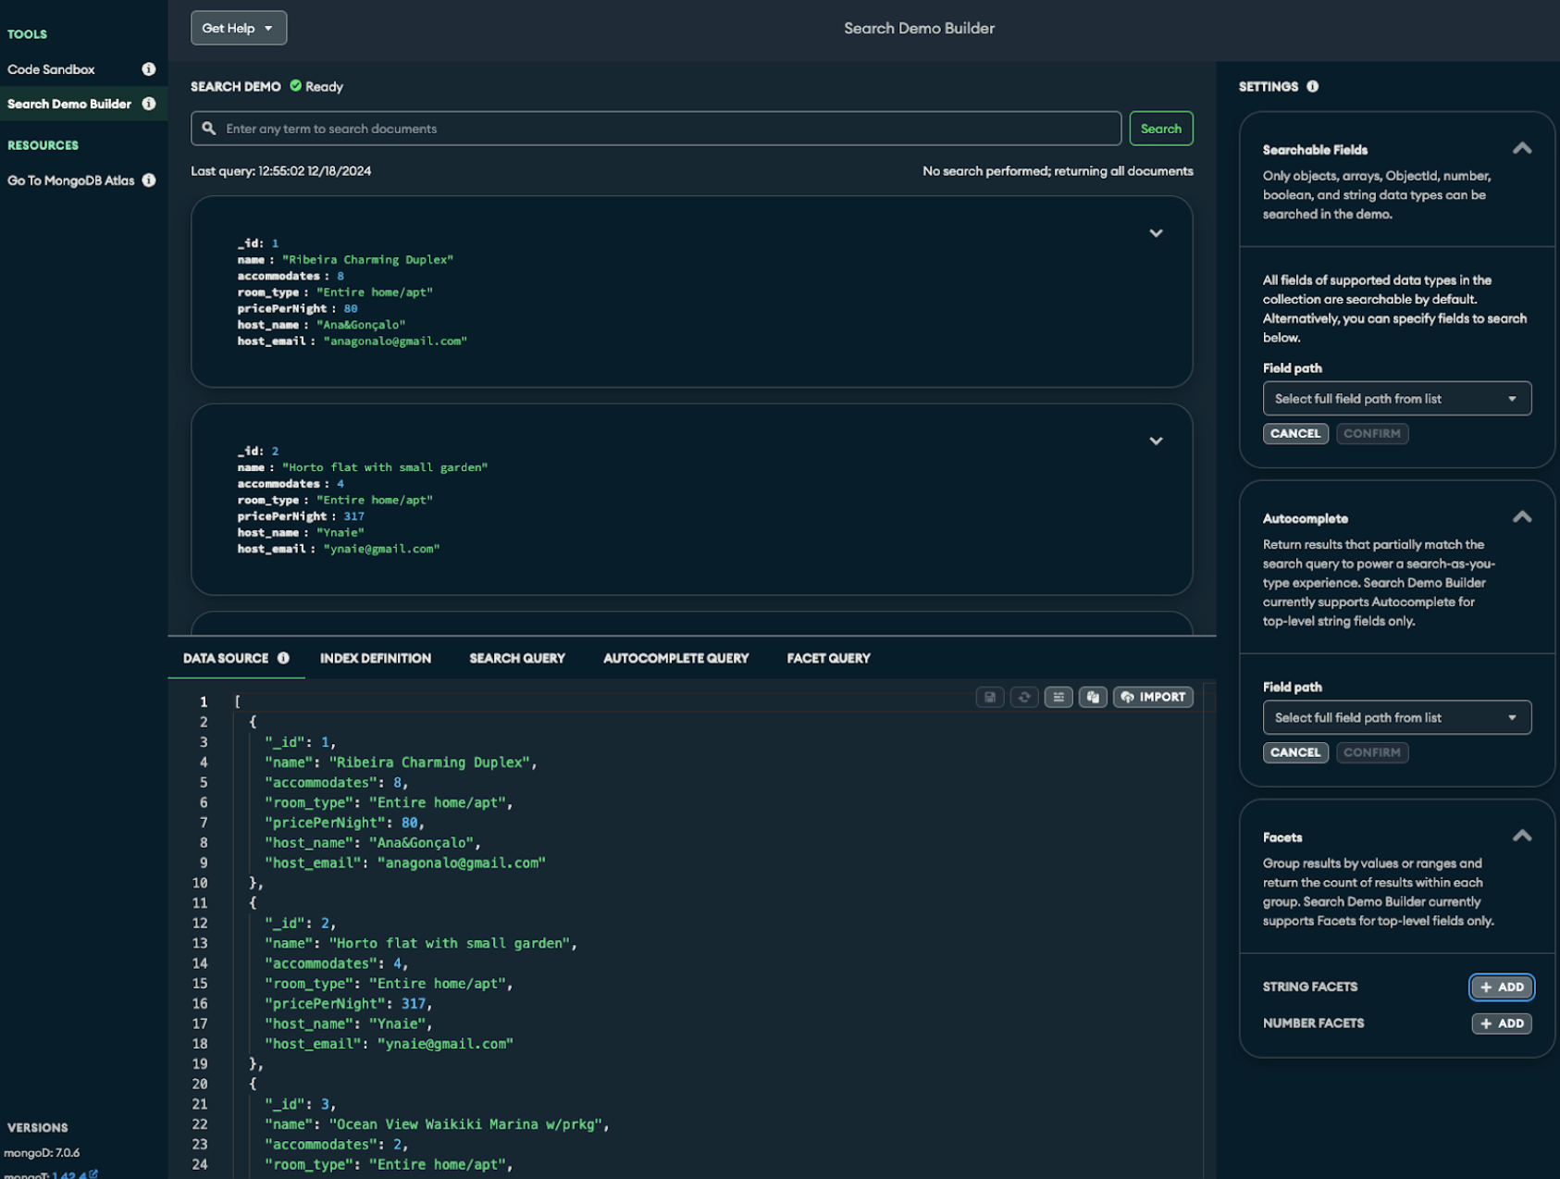This screenshot has width=1560, height=1179.
Task: Open the IMPORT cloud upload button
Action: pos(1153,697)
